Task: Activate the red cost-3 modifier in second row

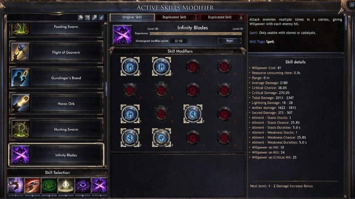Action: pos(162,90)
